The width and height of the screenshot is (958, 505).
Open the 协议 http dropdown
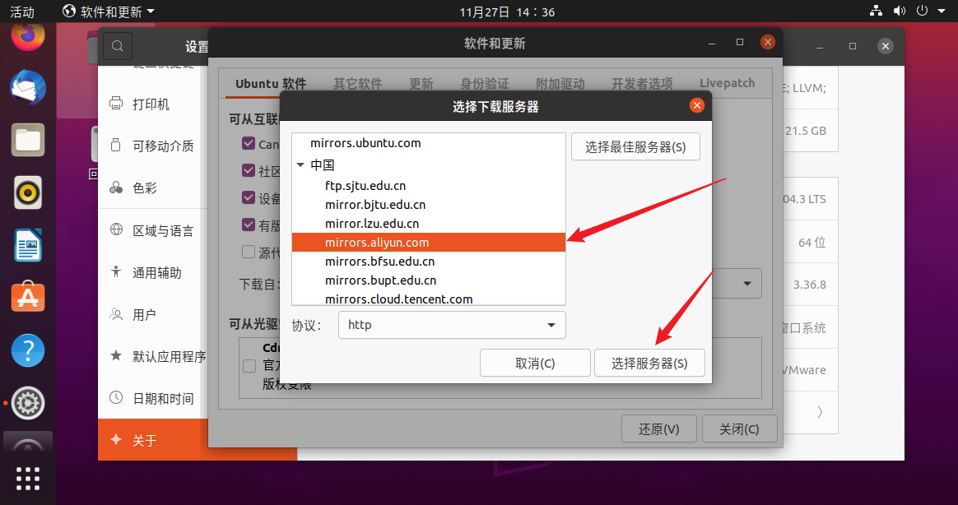(452, 325)
